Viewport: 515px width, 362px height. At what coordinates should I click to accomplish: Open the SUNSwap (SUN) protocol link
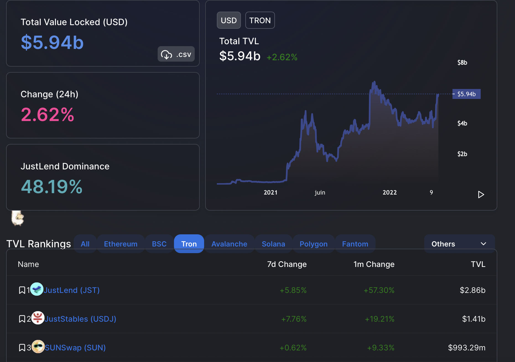pos(75,348)
